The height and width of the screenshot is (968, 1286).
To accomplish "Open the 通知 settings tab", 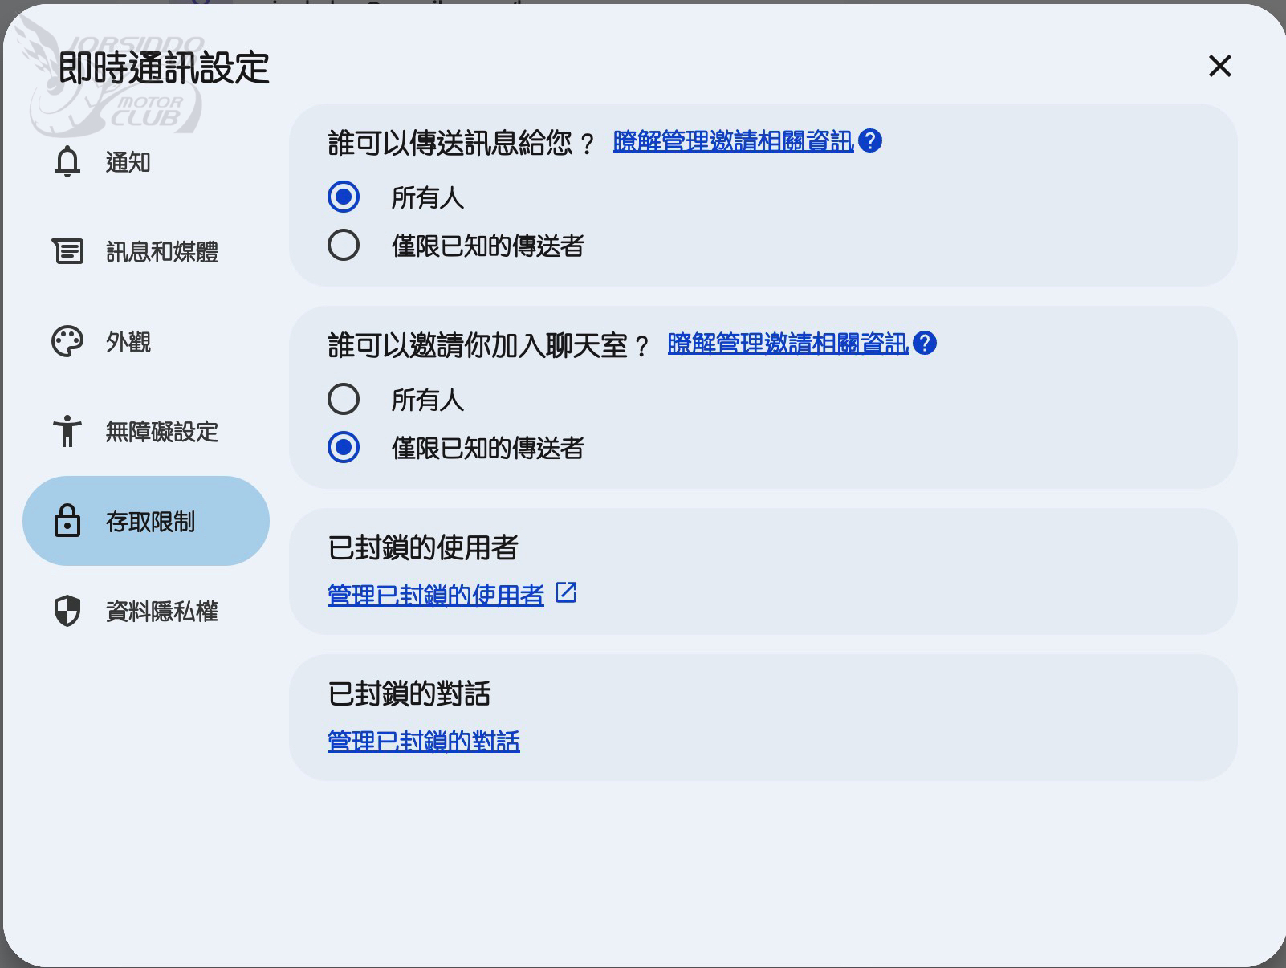I will pos(146,162).
